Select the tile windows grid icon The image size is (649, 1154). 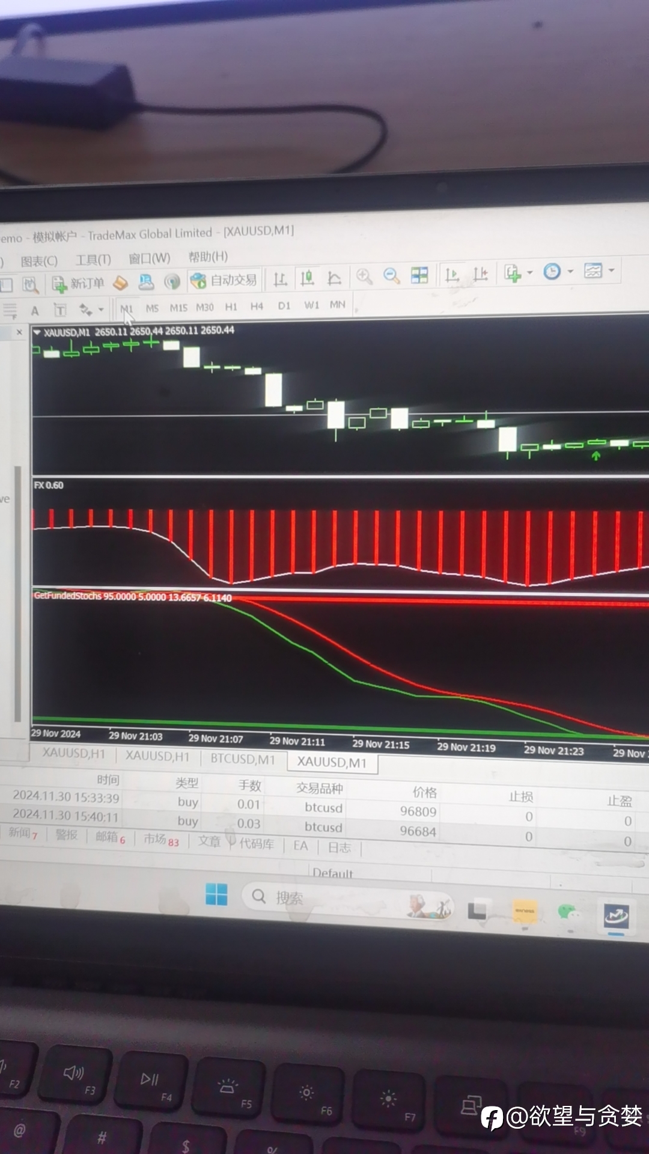point(419,275)
